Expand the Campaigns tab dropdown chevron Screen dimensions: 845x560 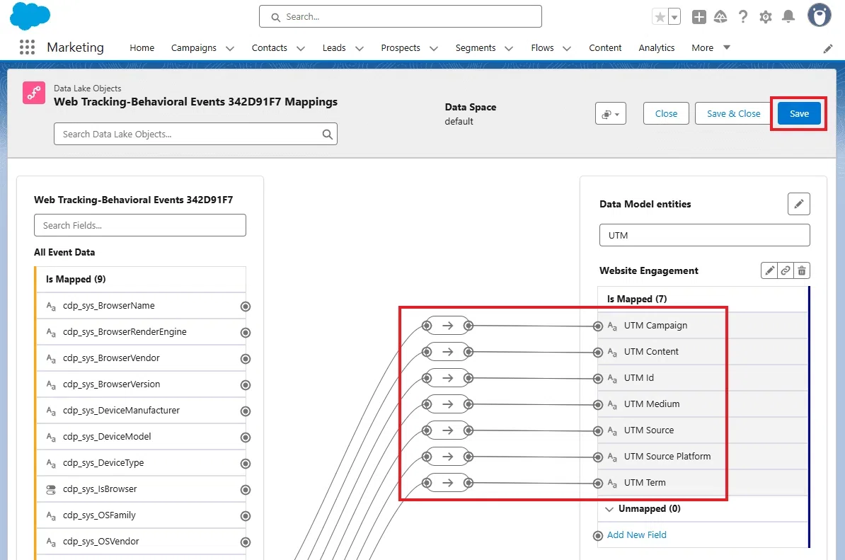pos(230,49)
